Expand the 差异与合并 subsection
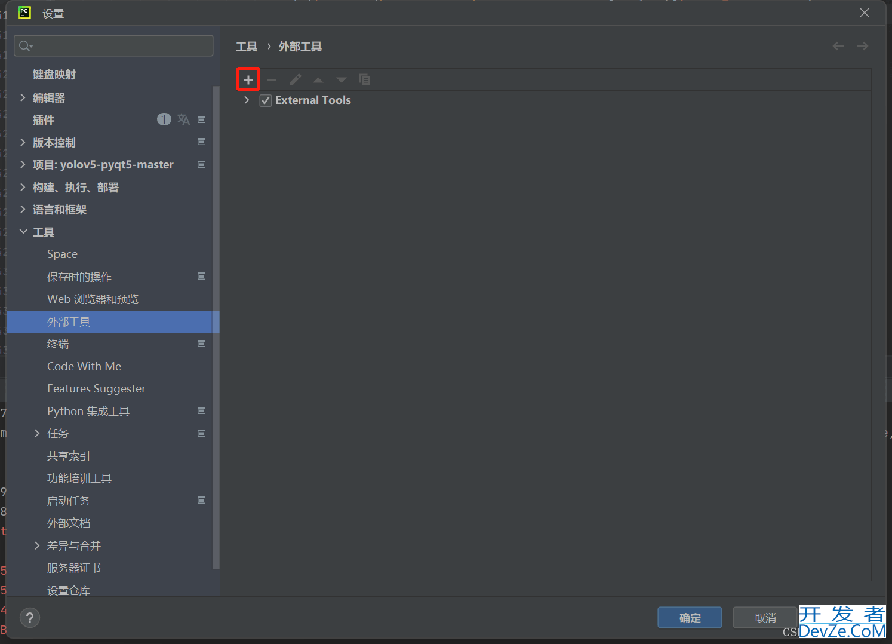This screenshot has width=892, height=644. pos(37,545)
